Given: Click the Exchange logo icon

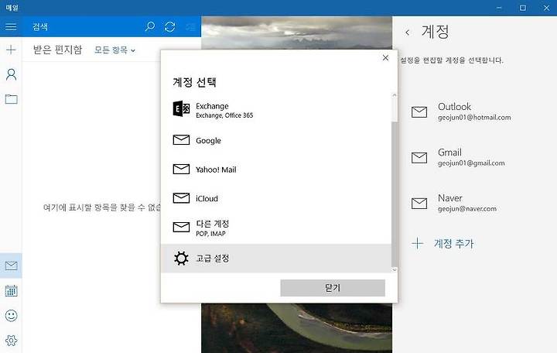Looking at the screenshot, I should 181,109.
